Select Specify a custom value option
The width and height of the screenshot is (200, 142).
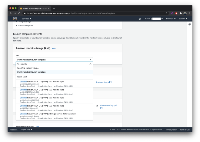(54, 68)
